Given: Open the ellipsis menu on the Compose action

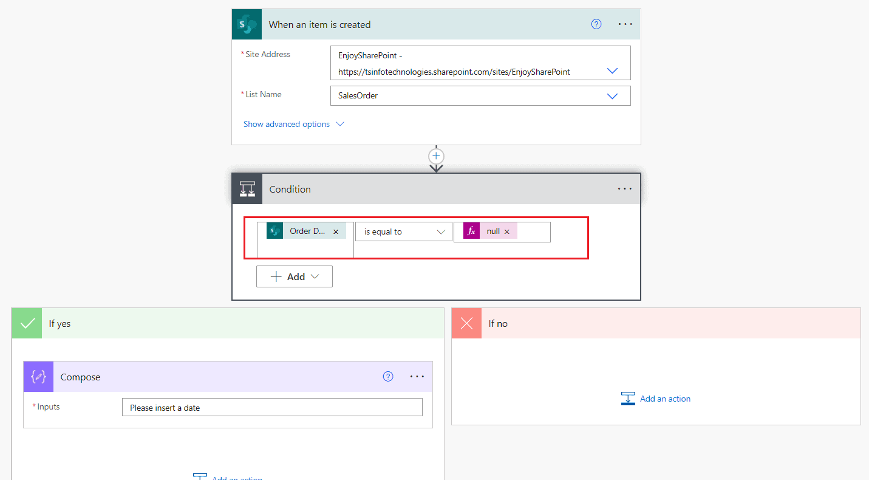Looking at the screenshot, I should pos(417,376).
